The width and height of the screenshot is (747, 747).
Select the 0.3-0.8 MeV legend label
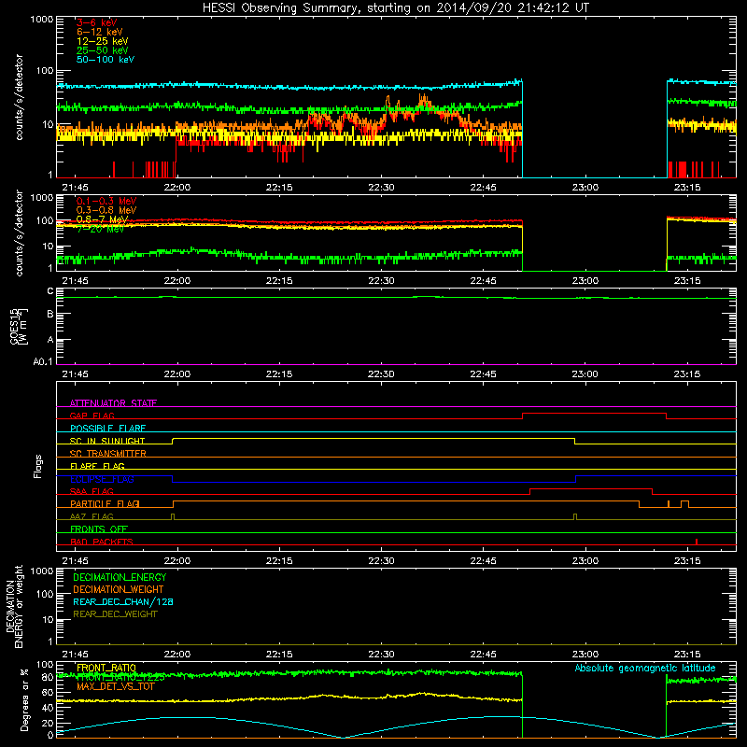click(106, 210)
